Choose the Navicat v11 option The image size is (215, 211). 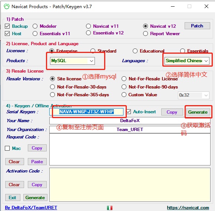coord(88,26)
